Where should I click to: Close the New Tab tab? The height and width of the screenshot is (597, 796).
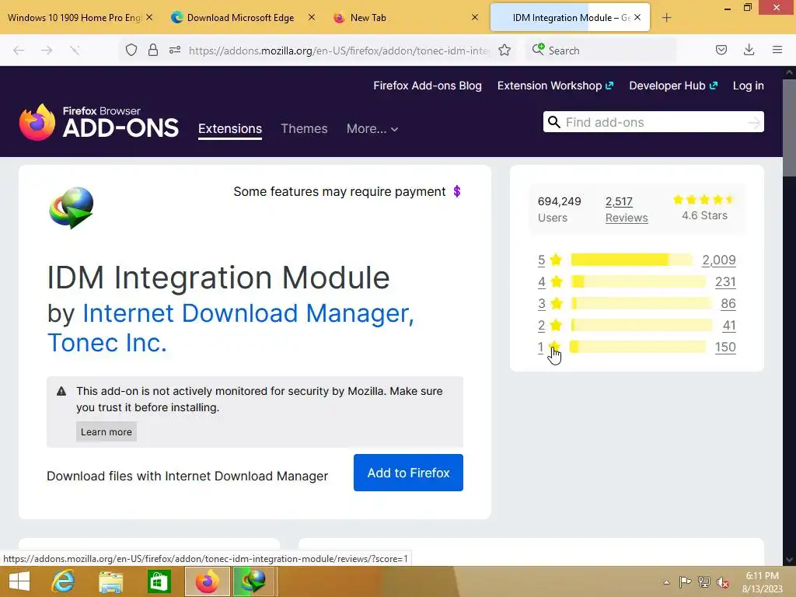click(x=475, y=17)
